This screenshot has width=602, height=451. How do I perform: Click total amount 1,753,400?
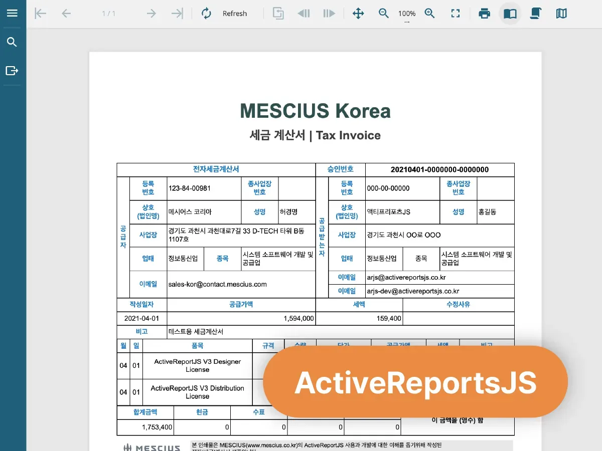point(157,427)
